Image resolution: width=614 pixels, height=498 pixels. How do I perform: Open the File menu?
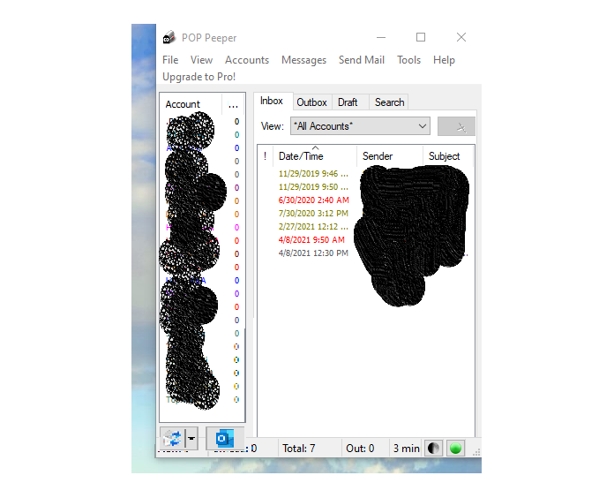(170, 60)
